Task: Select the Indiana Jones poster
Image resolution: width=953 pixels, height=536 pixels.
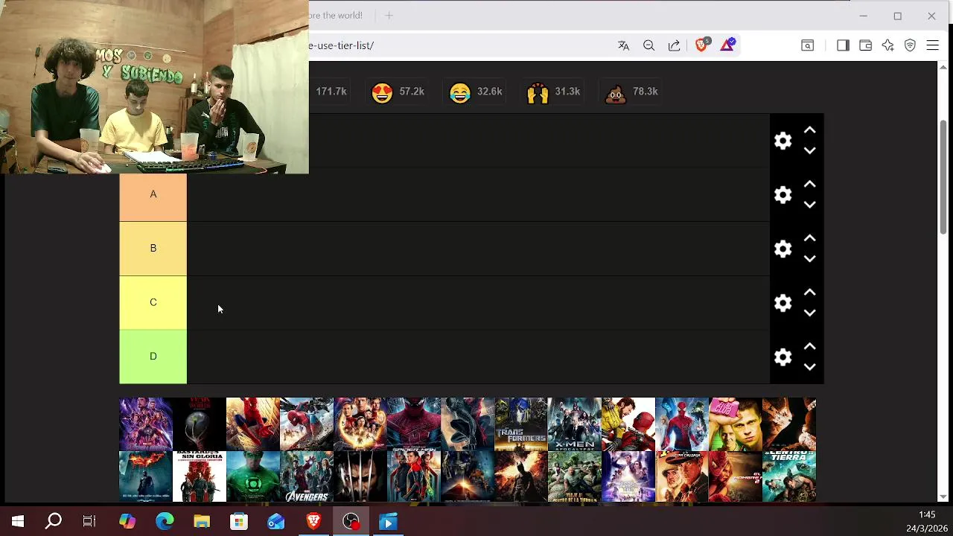Action: click(x=682, y=476)
